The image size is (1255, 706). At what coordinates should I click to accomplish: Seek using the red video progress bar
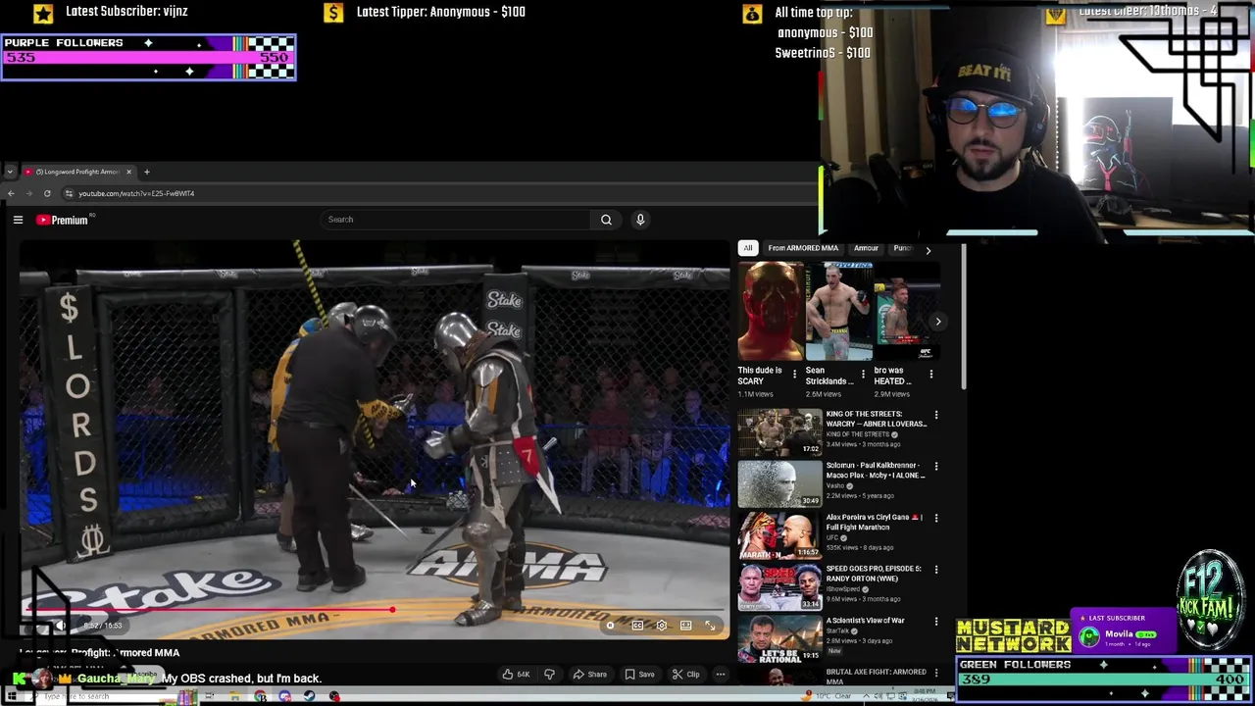coord(375,610)
